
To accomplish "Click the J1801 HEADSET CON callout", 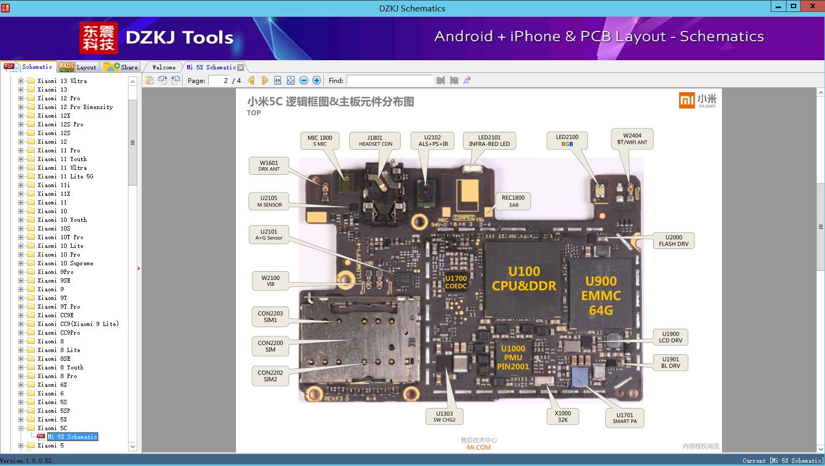I will pyautogui.click(x=375, y=141).
